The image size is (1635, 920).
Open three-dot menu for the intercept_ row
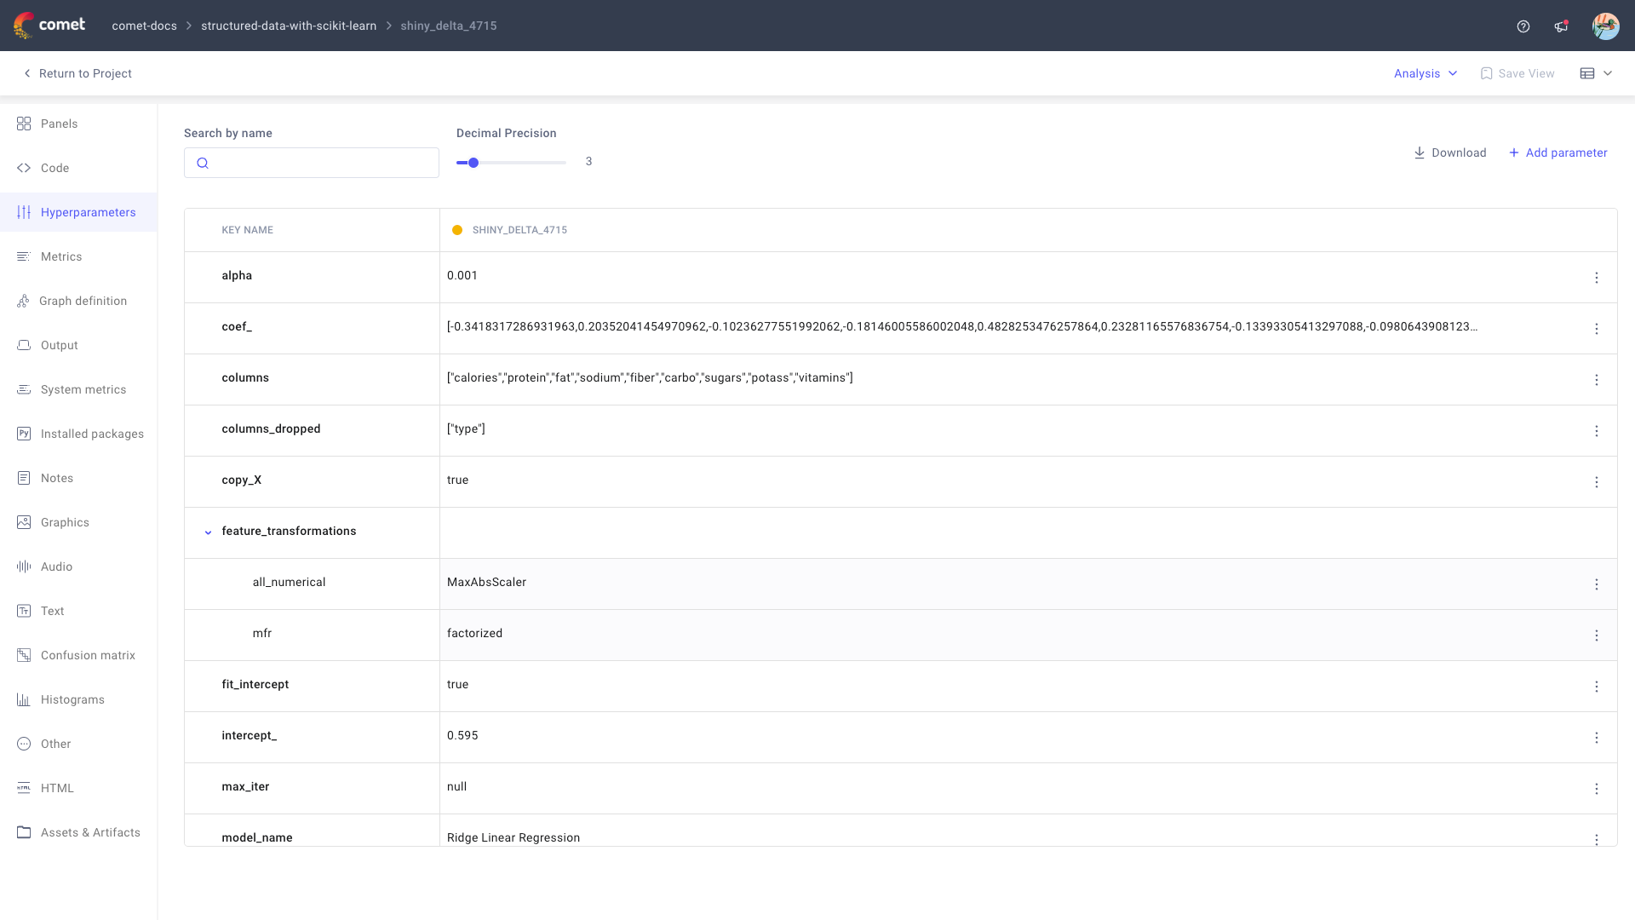click(1597, 738)
